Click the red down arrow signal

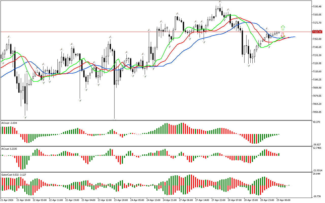283,35
